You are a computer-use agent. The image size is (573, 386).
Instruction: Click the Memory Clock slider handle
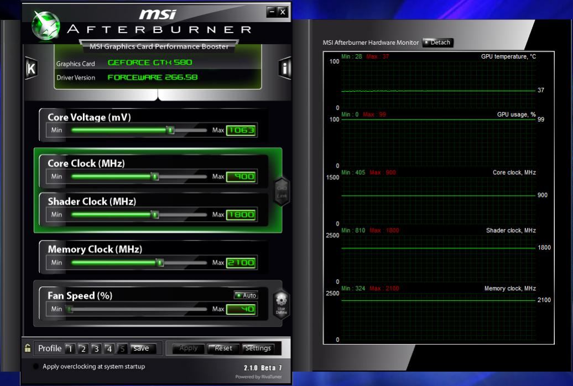160,263
